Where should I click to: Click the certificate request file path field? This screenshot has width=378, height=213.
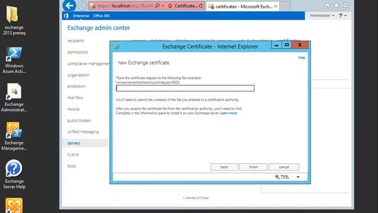[185, 88]
